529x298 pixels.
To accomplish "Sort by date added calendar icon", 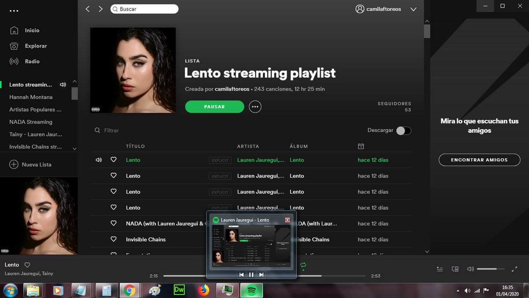I will pos(361,146).
